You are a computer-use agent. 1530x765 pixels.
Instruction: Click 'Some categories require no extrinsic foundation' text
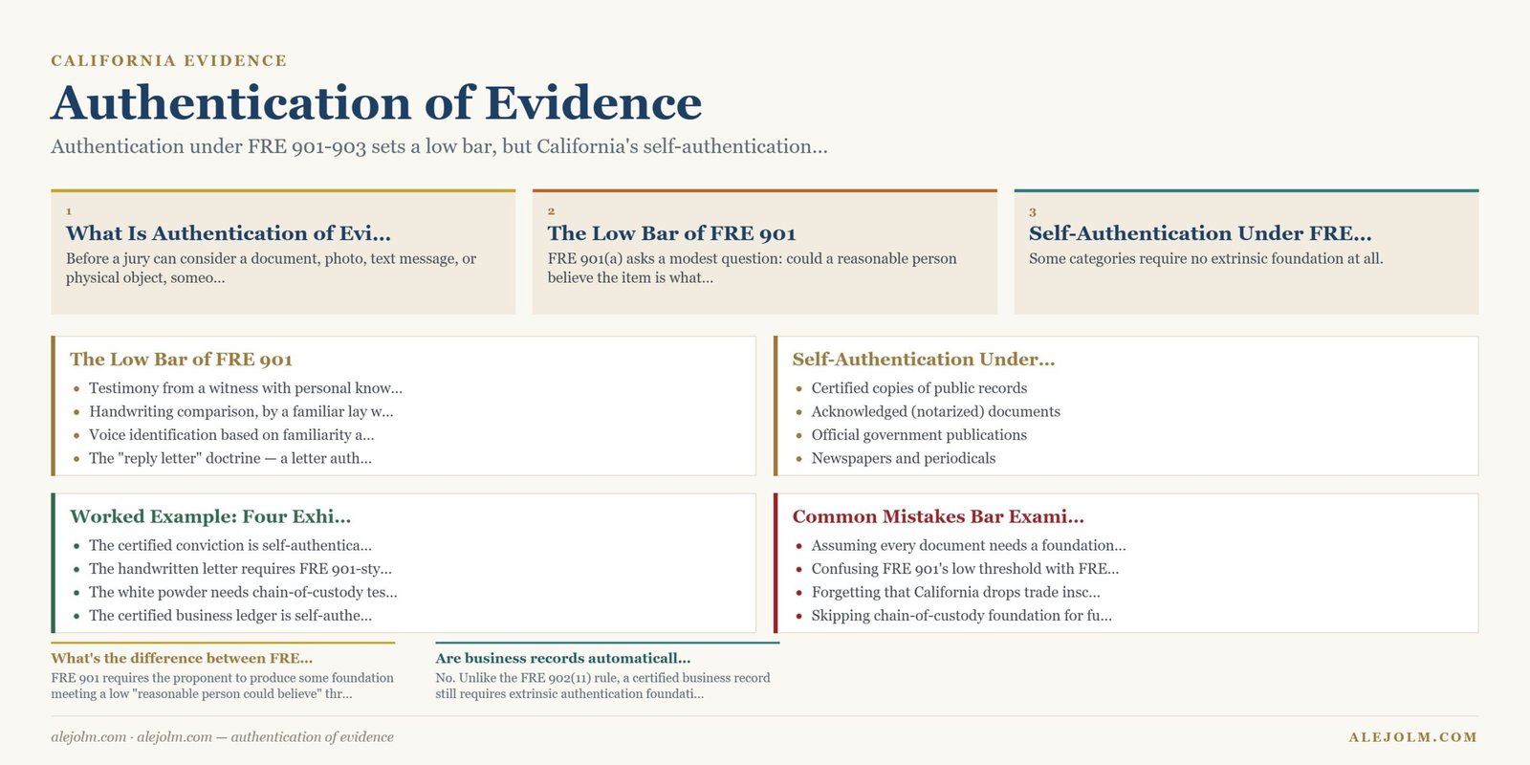(x=1206, y=258)
